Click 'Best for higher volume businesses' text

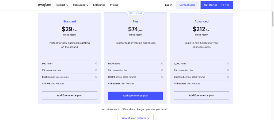135,43
